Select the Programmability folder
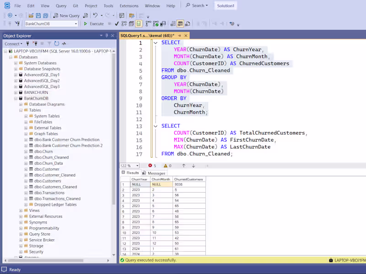366x274 pixels. pos(44,228)
